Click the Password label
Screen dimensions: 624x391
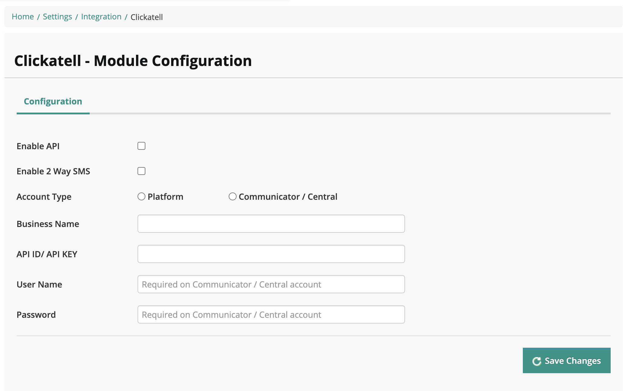pos(36,315)
